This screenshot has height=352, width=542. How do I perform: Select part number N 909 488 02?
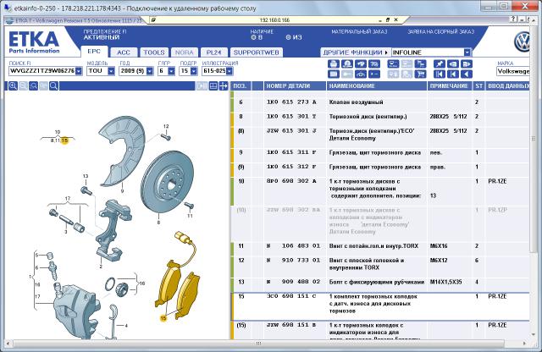(x=294, y=282)
